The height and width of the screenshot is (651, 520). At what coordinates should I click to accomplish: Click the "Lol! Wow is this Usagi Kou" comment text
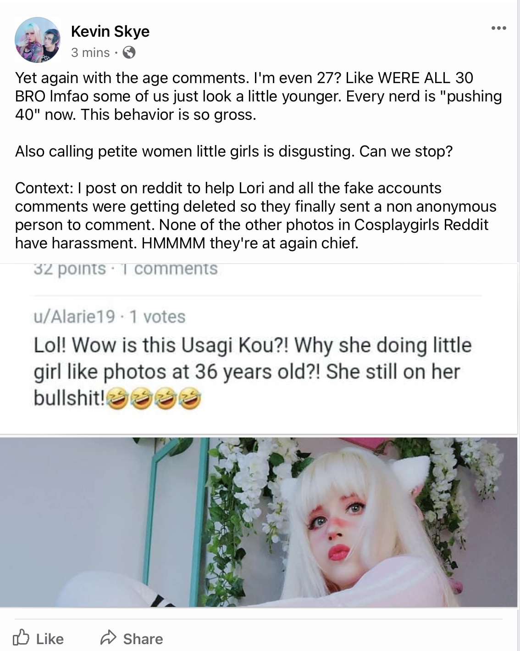coord(253,372)
